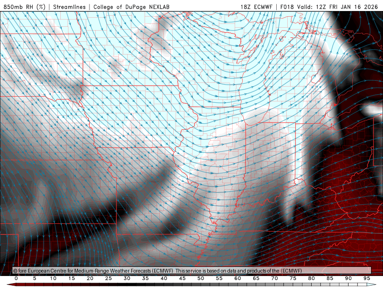Click the colorbar value label '45'
Image resolution: width=383 pixels, height=287 pixels.
coord(182,278)
